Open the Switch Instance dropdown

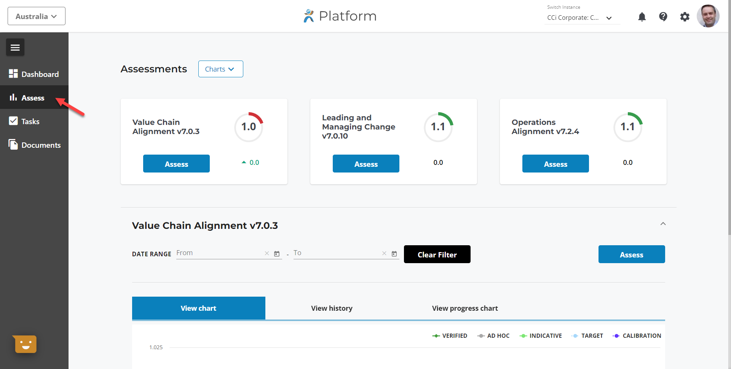click(x=580, y=18)
